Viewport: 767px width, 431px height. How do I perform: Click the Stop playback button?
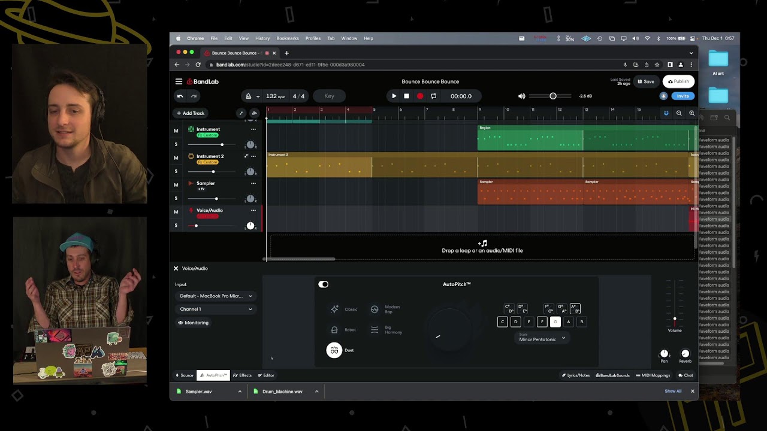(x=406, y=96)
